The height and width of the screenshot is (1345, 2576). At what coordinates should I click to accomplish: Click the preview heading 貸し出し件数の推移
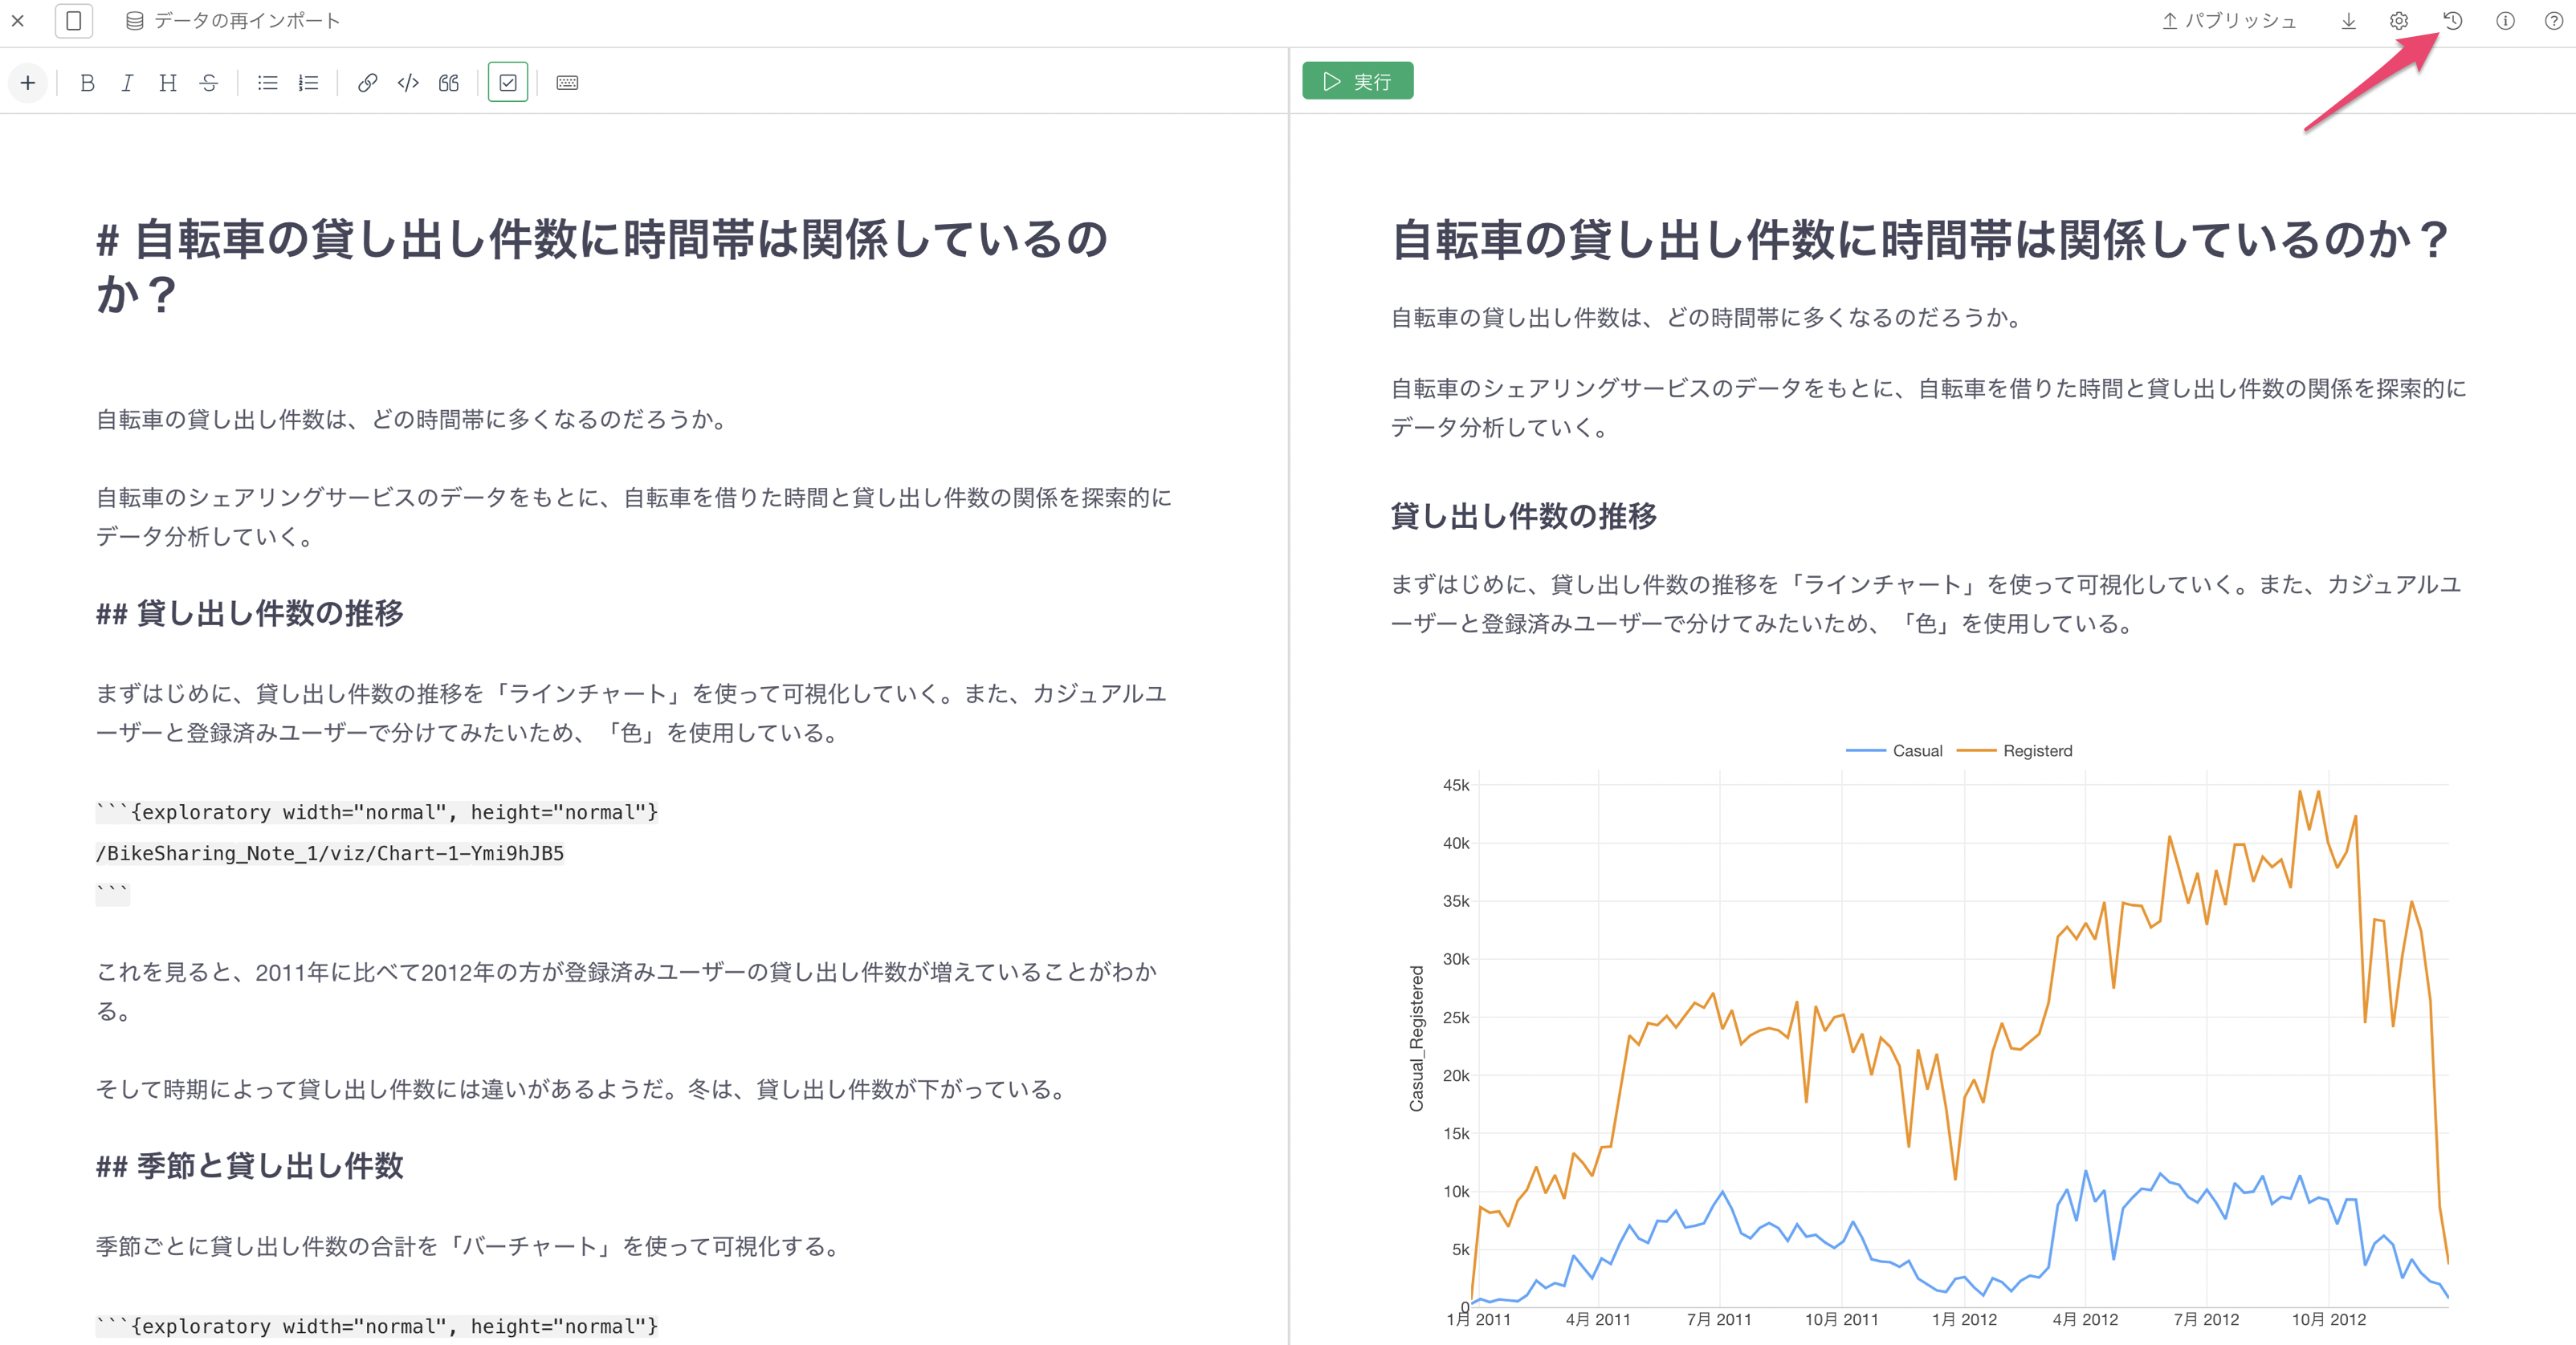pyautogui.click(x=1524, y=516)
